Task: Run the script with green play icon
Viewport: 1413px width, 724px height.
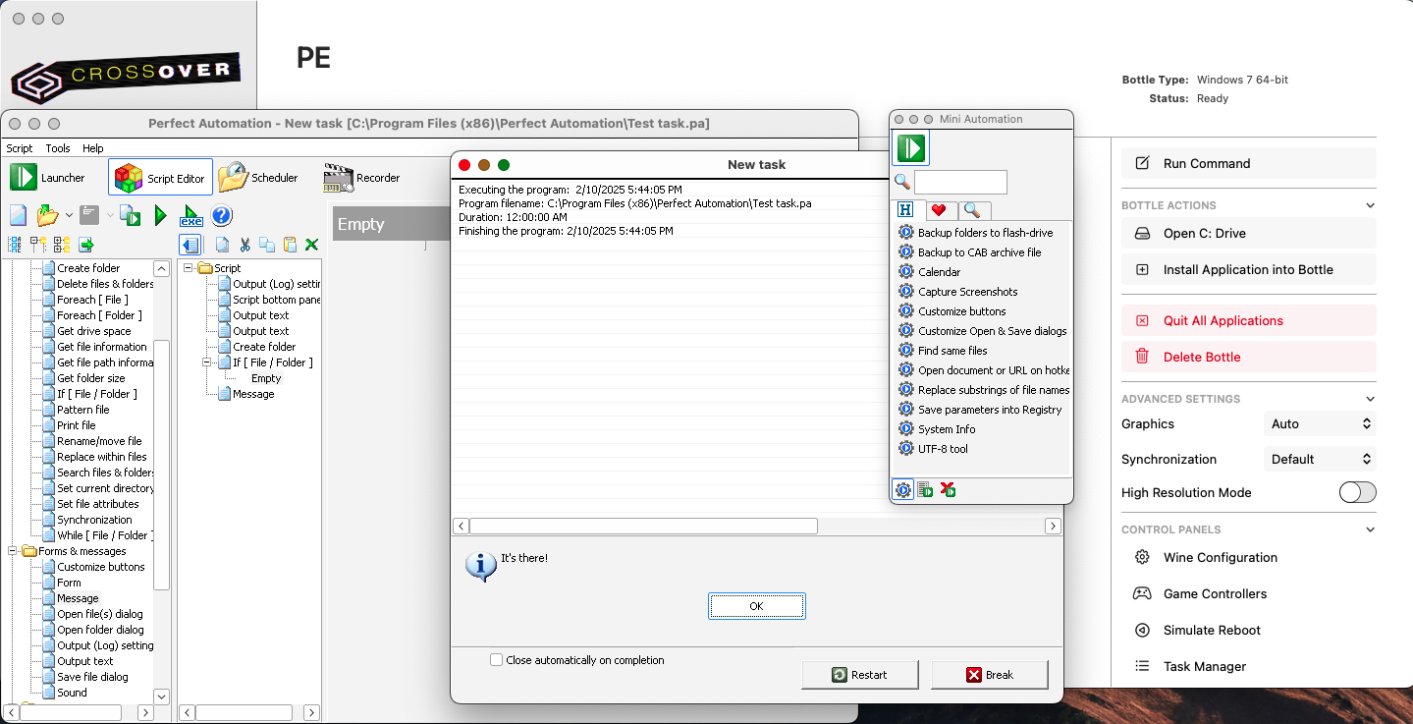Action: pyautogui.click(x=161, y=215)
